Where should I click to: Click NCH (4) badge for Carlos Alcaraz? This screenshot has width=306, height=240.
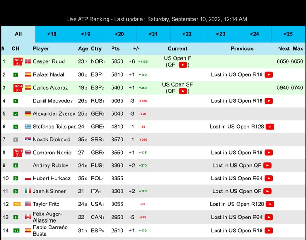pos(18,88)
